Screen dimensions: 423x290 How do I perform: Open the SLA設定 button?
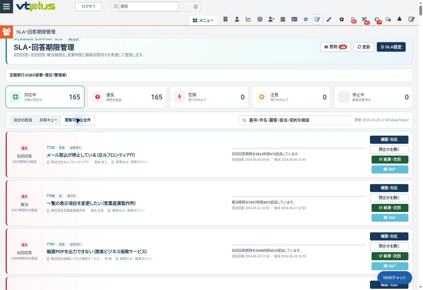[391, 47]
